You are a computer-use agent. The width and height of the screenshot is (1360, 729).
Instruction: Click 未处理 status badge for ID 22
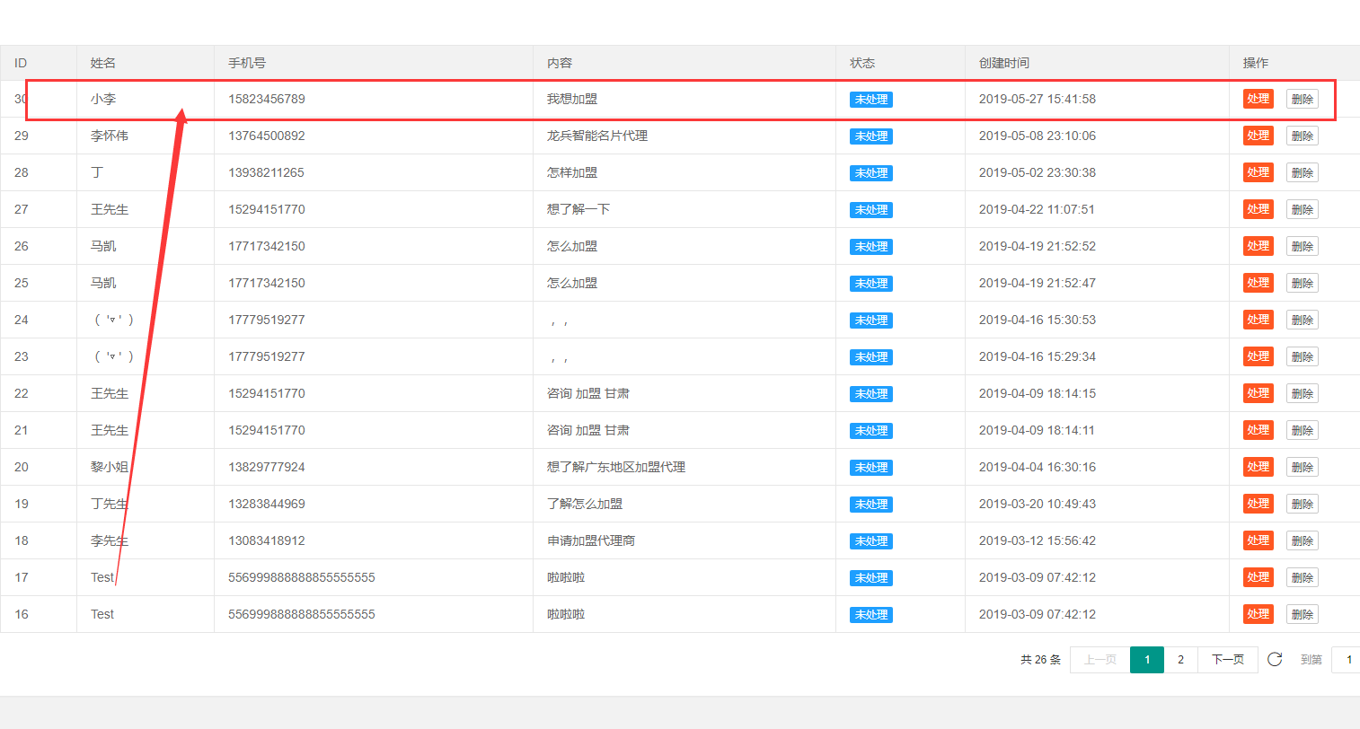point(870,394)
